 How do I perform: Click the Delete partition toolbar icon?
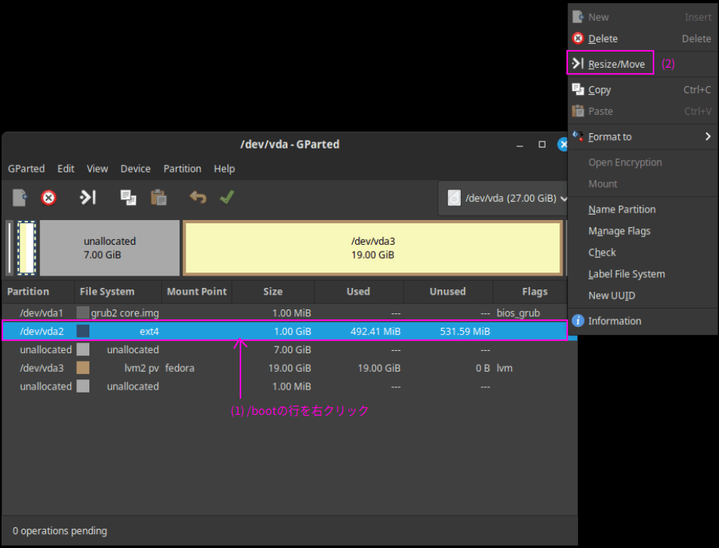[x=49, y=198]
